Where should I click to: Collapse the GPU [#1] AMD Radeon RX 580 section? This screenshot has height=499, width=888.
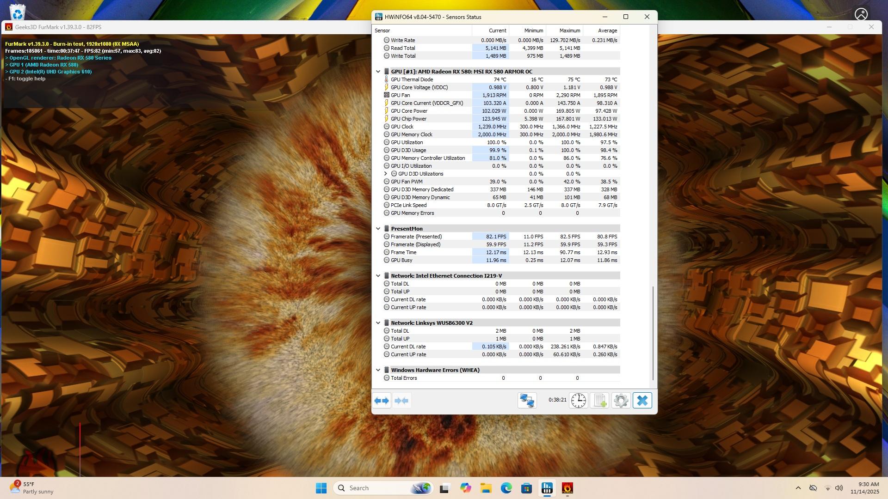(378, 72)
